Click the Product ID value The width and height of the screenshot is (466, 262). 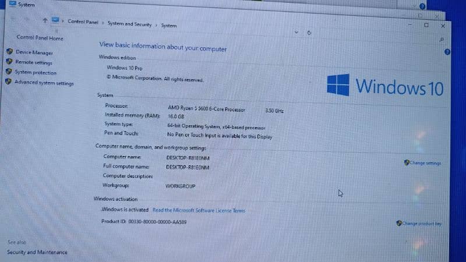[157, 222]
